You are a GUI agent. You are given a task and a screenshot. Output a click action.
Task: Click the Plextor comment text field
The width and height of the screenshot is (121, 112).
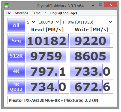[x=60, y=100]
